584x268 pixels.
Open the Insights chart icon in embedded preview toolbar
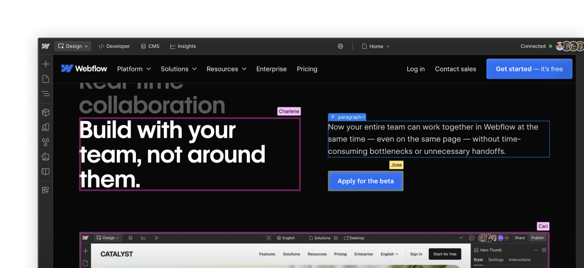pos(144,238)
